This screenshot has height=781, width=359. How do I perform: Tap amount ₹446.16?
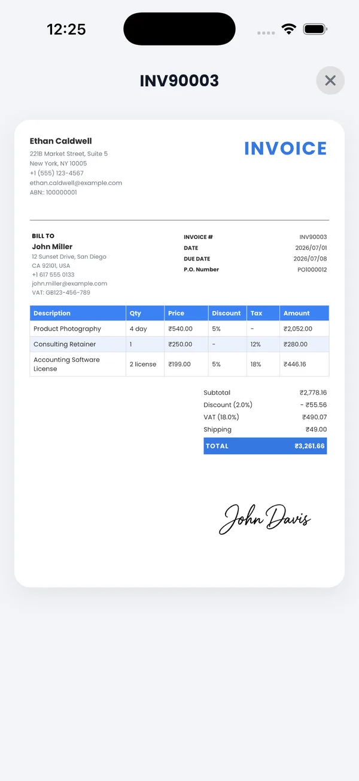pos(295,364)
